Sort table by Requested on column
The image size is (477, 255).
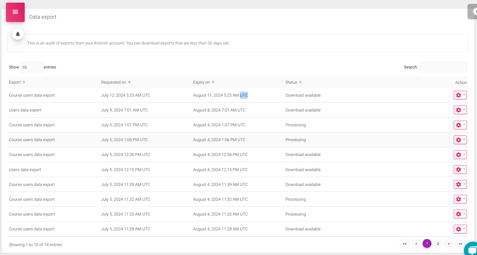pyautogui.click(x=116, y=82)
